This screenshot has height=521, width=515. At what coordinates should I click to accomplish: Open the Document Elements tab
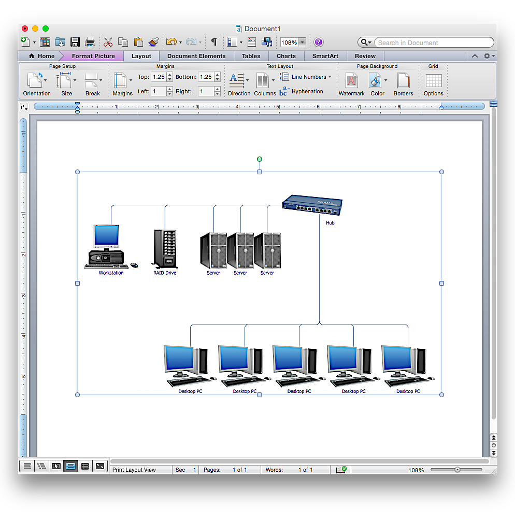click(x=196, y=56)
